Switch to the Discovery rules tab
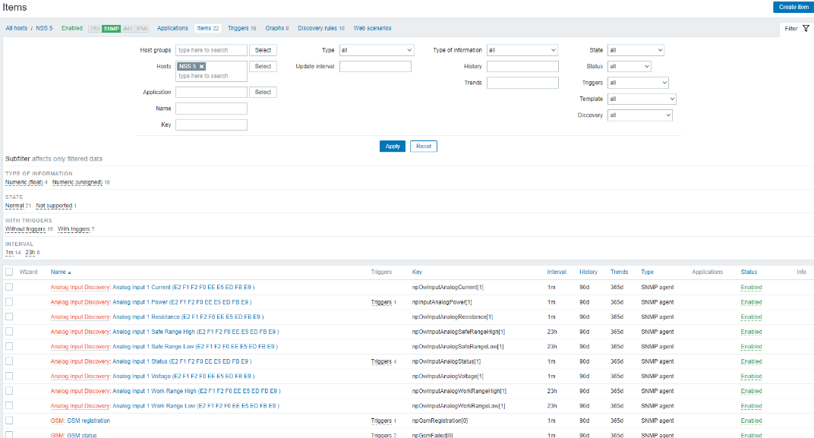This screenshot has height=438, width=814. (320, 28)
